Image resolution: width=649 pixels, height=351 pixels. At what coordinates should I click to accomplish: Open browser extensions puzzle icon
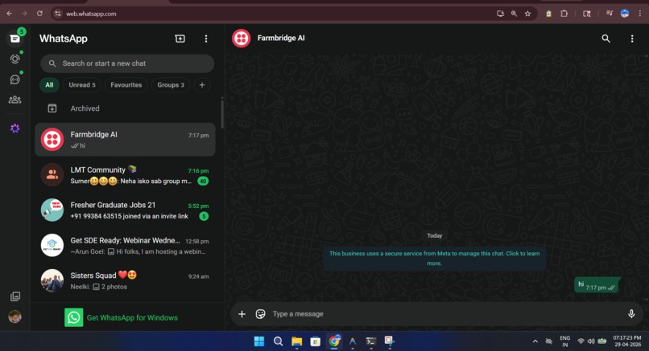tap(564, 14)
